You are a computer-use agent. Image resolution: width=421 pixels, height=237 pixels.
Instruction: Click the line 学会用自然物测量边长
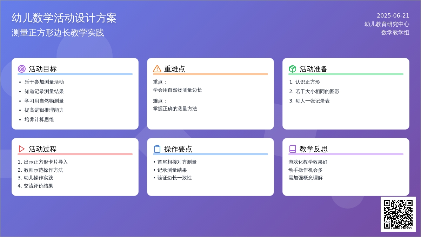tap(178, 90)
